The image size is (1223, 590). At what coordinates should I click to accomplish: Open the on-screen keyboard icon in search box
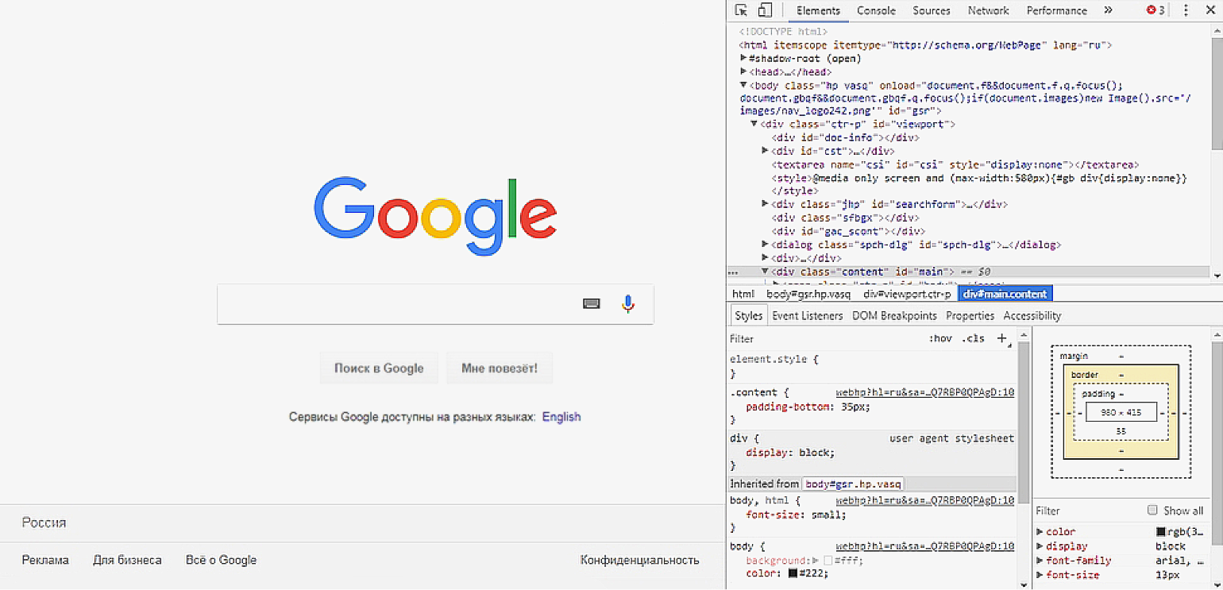(592, 303)
